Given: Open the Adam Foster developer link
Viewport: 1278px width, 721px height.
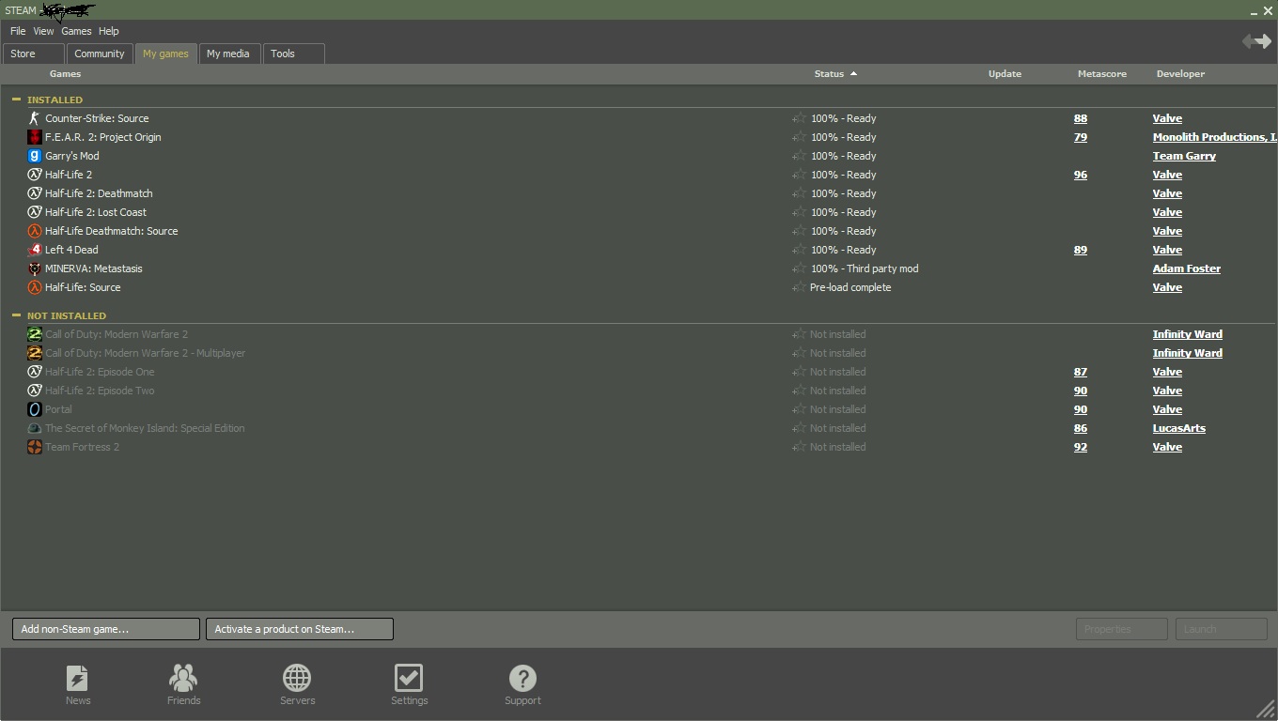Looking at the screenshot, I should (1187, 268).
